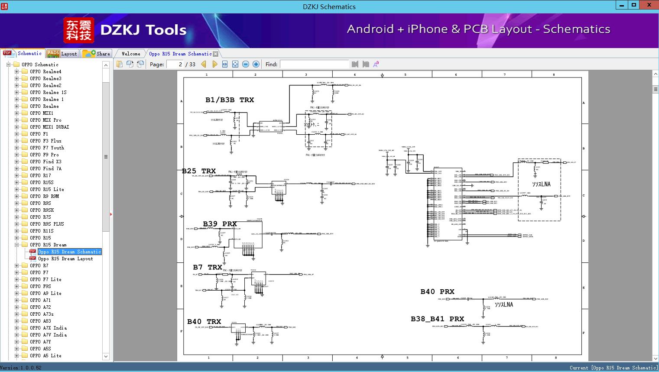The width and height of the screenshot is (659, 372).
Task: Open the Share tab
Action: 97,54
